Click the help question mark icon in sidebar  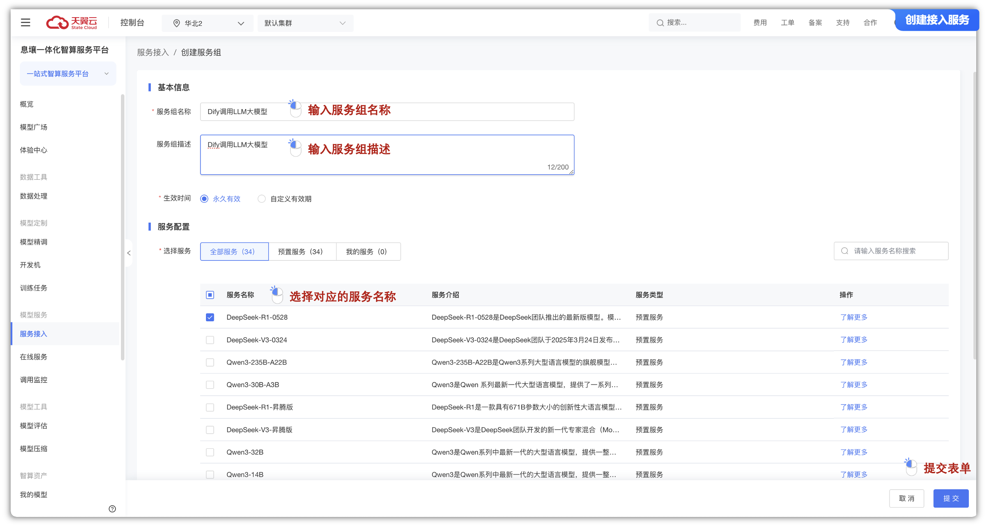112,509
